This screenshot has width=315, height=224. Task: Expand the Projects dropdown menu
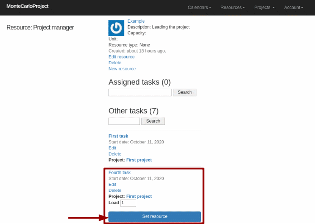(x=264, y=7)
